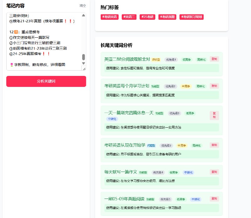Select the #考研真题 hot tag
The width and height of the screenshot is (251, 218).
(x=167, y=17)
